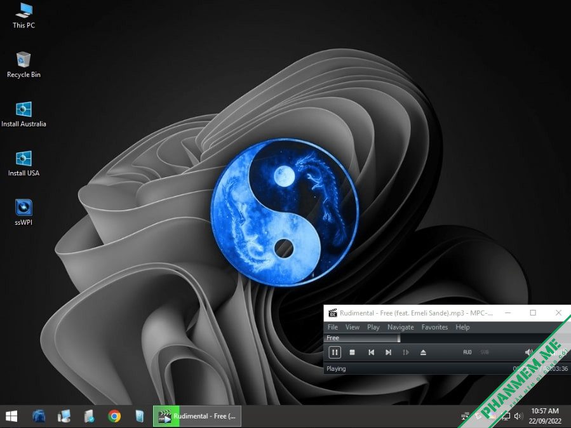This screenshot has width=571, height=428.
Task: Click the monitor display tray icon
Action: point(506,416)
